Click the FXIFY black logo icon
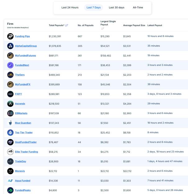 [10, 94]
